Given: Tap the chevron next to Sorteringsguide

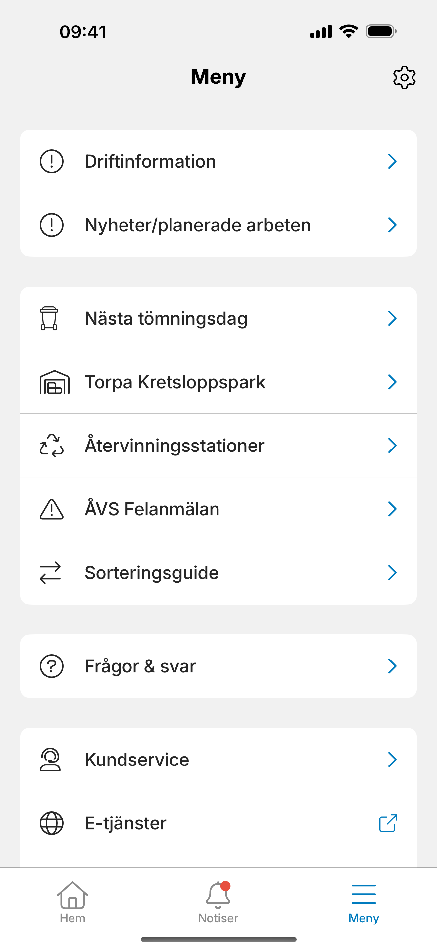Looking at the screenshot, I should 392,573.
